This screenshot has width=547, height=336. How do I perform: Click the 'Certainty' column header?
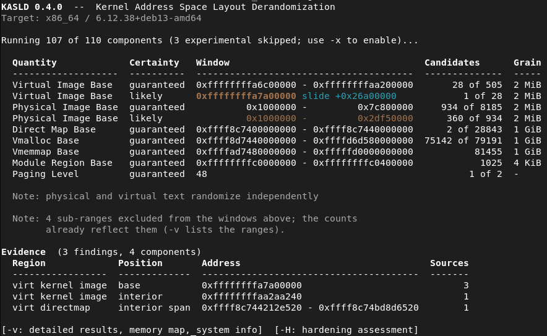click(154, 62)
